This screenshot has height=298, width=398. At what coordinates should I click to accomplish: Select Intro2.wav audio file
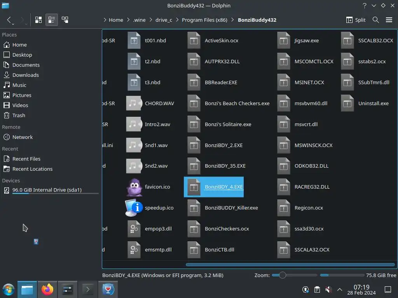pos(148,125)
